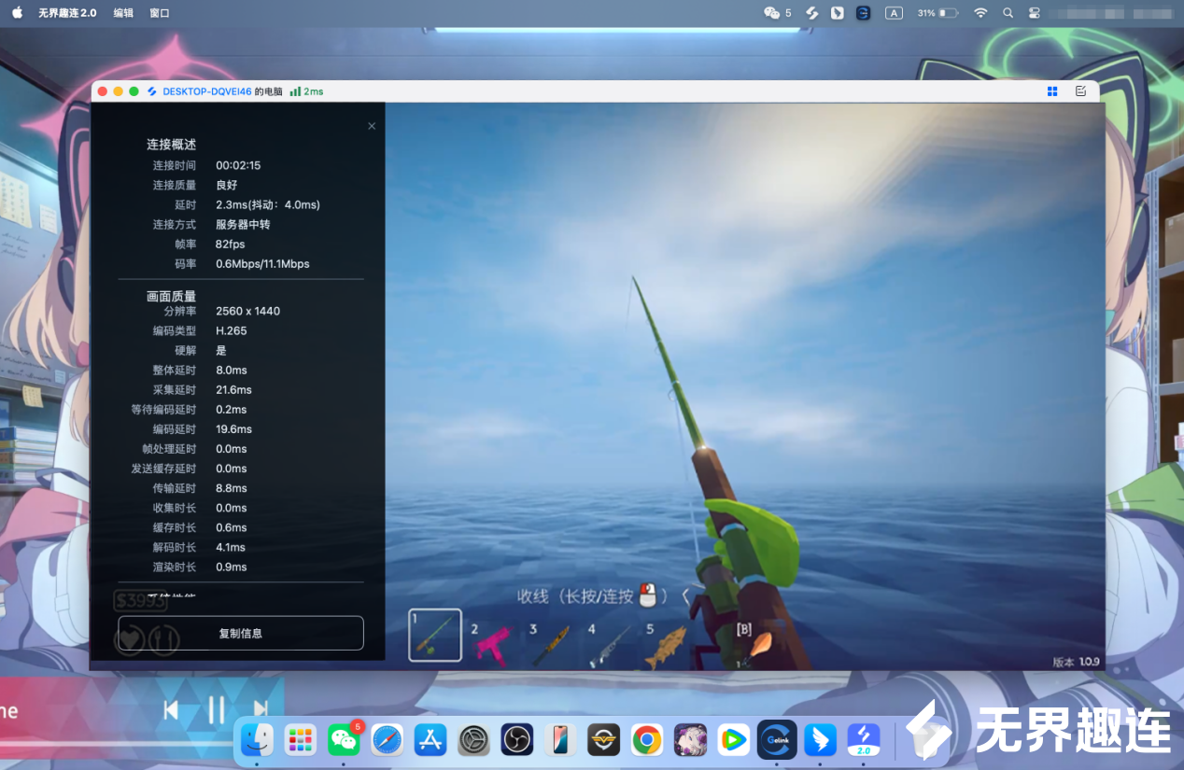The width and height of the screenshot is (1184, 770).
Task: Open the Wi-Fi menu
Action: tap(980, 13)
